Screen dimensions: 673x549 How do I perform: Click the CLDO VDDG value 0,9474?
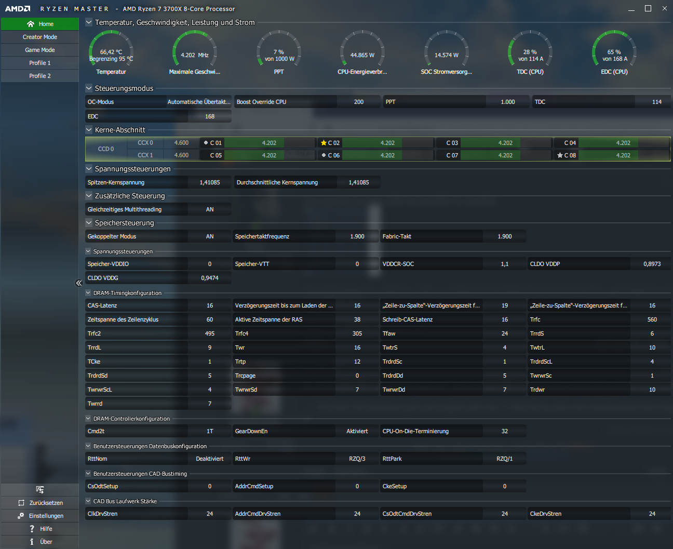coord(210,278)
